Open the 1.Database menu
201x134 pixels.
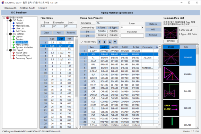point(10,8)
